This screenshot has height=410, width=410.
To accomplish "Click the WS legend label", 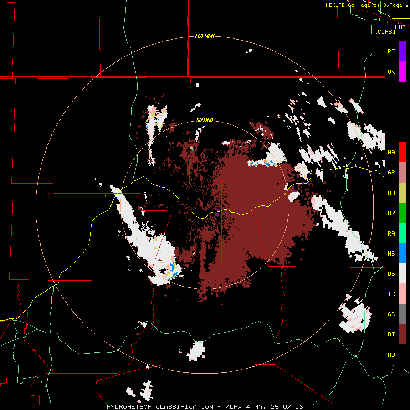I will click(x=391, y=254).
